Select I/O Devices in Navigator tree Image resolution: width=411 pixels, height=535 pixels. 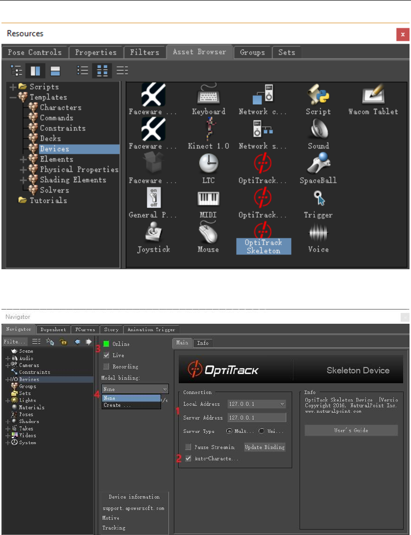pyautogui.click(x=25, y=379)
